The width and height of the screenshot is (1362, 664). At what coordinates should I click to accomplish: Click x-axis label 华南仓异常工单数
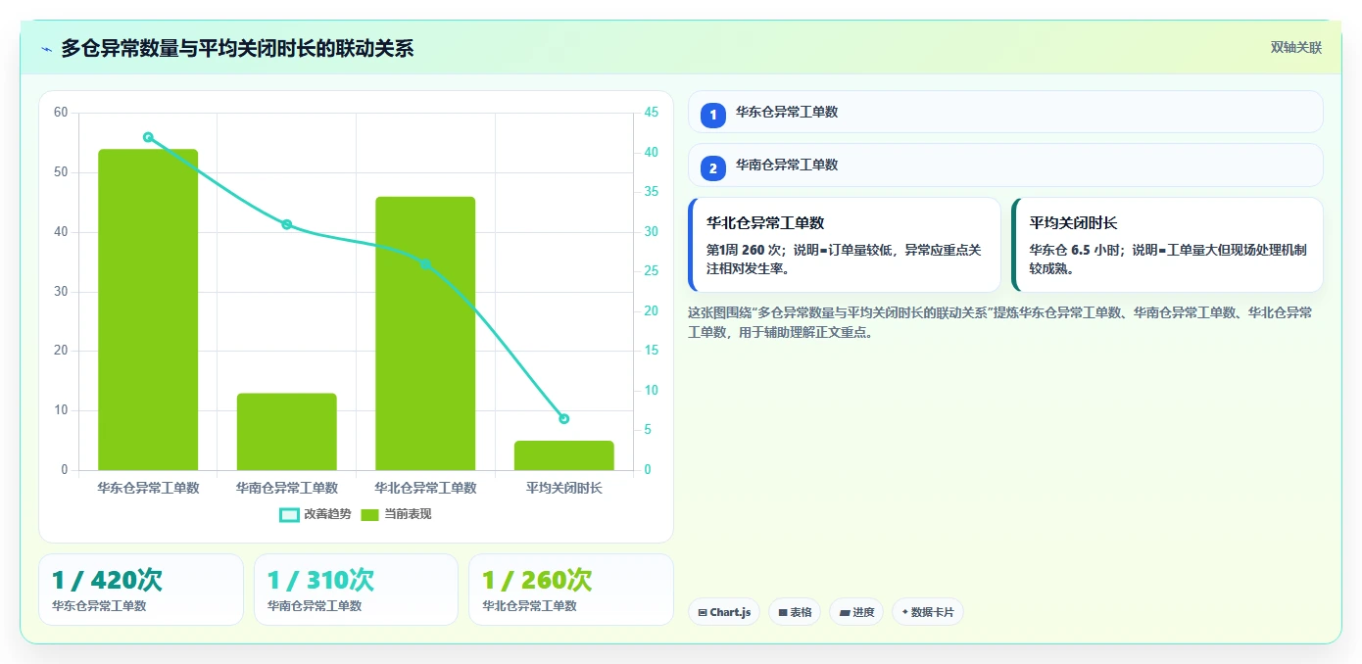287,488
